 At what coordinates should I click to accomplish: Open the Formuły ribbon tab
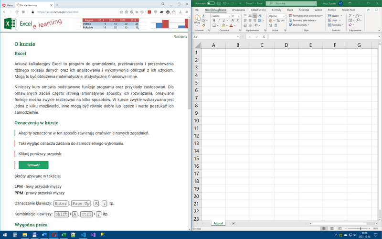276,10
